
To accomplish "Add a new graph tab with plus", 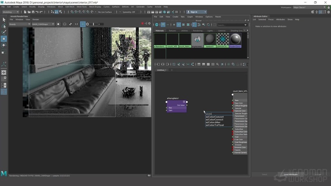I will (172, 70).
